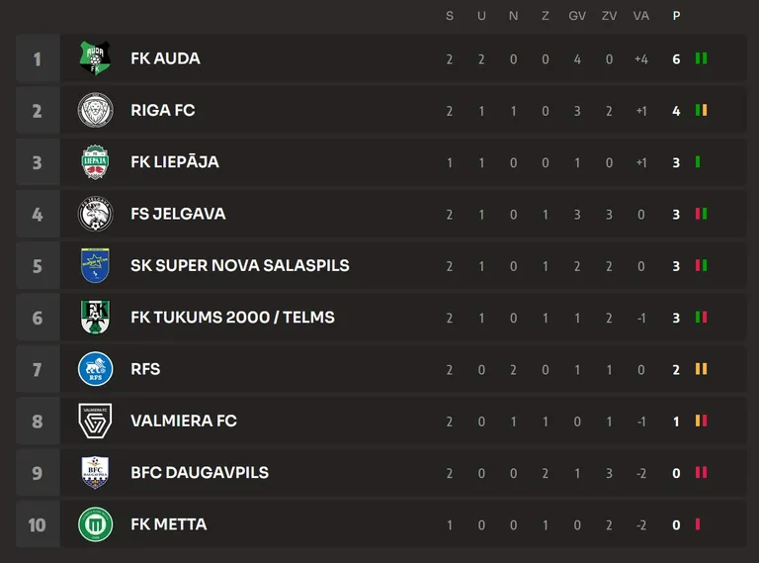Click the FK Metta green logo
This screenshot has height=563, width=759.
coord(95,524)
